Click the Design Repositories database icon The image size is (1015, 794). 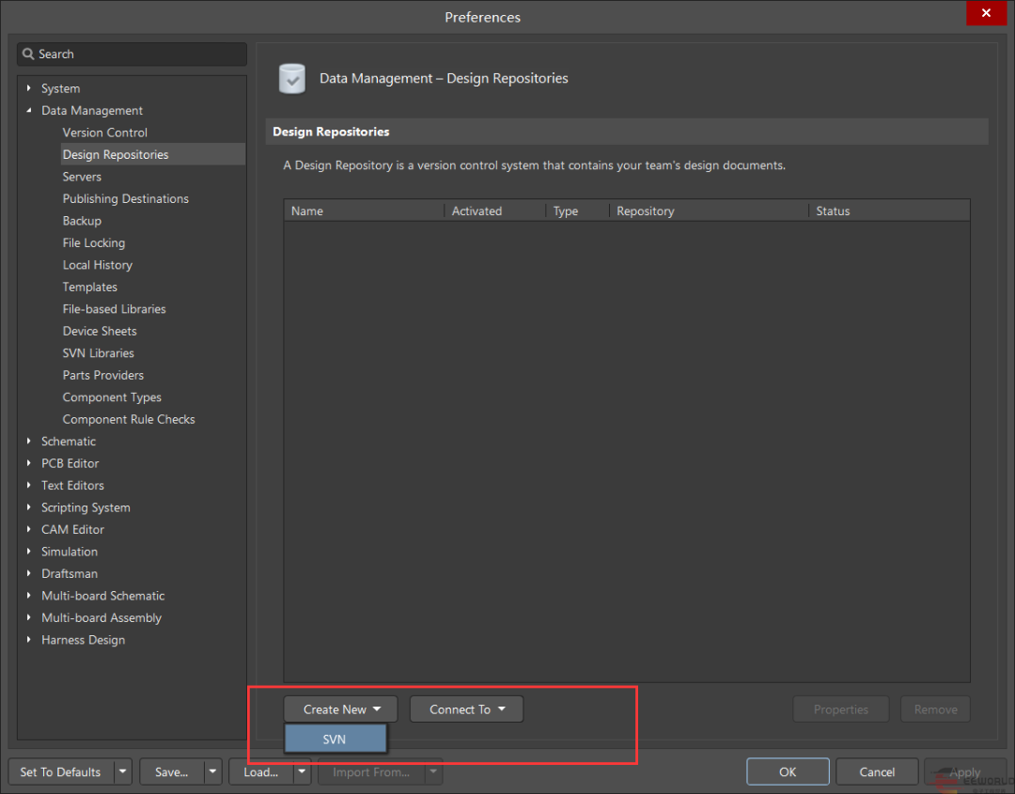pos(292,79)
